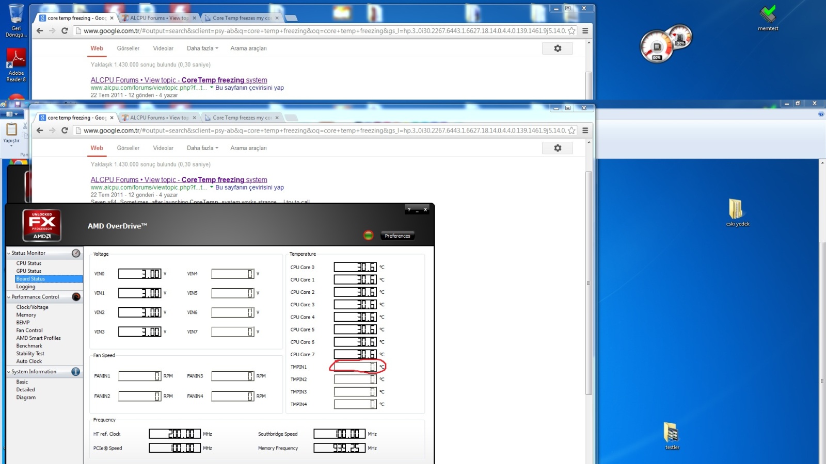The width and height of the screenshot is (826, 464).
Task: Open eski yedek folder on desktop
Action: 737,212
